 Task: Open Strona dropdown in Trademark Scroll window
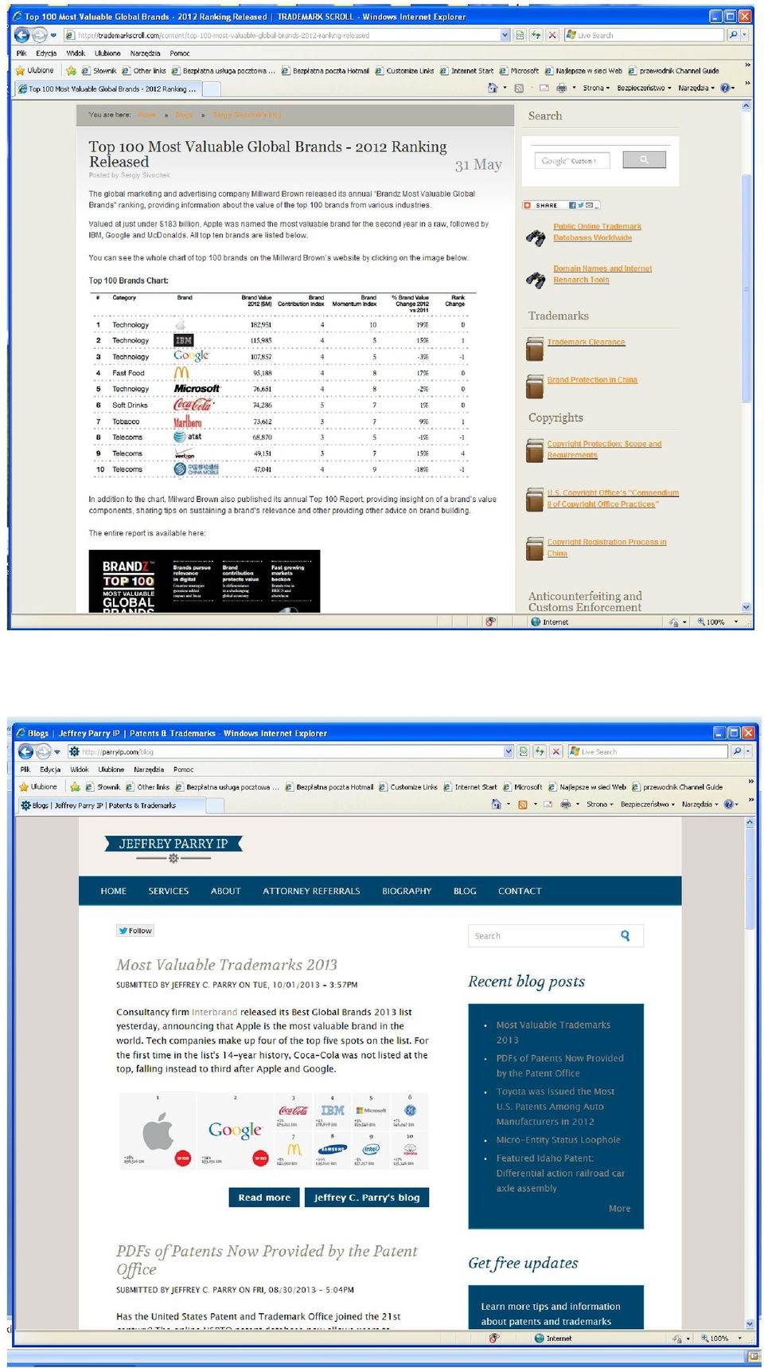pos(596,88)
